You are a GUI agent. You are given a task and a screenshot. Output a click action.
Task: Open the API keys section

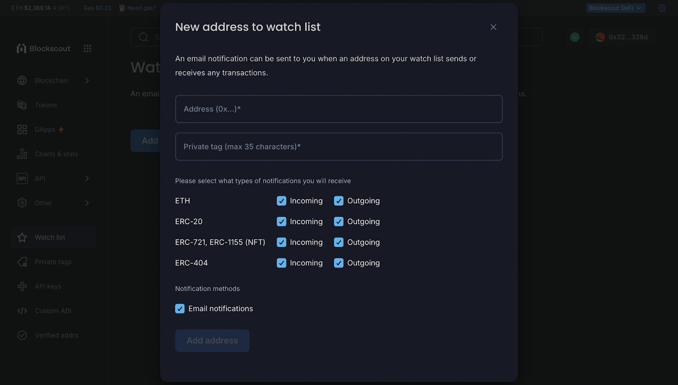[x=48, y=286]
